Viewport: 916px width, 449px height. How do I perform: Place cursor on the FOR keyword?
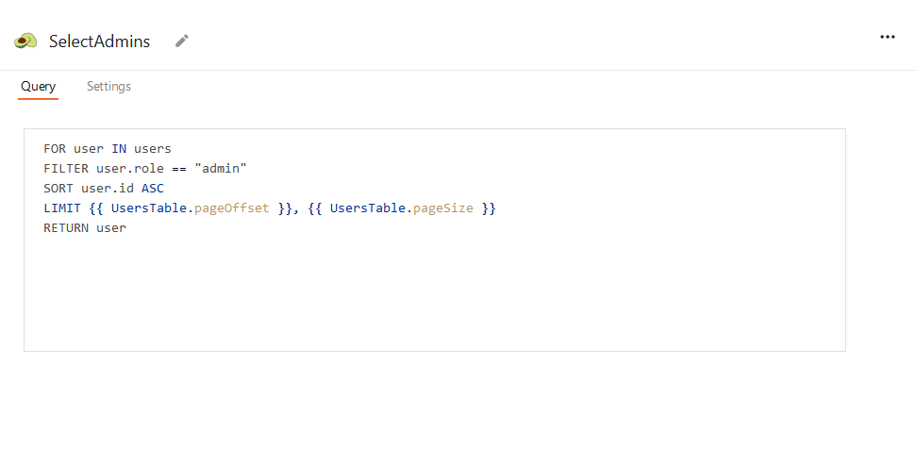[55, 148]
